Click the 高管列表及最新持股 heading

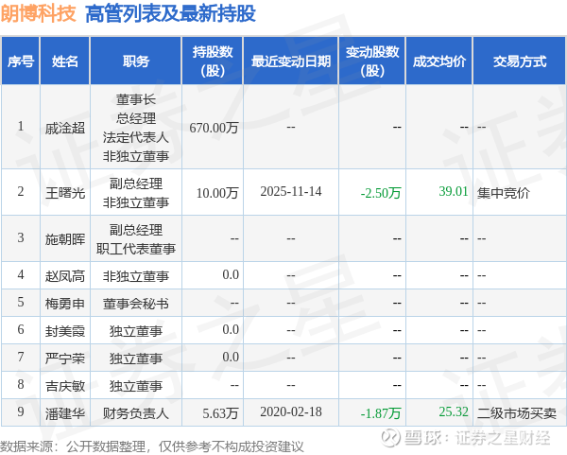coord(171,14)
